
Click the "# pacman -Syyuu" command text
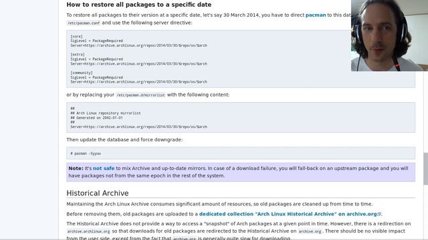[86, 153]
